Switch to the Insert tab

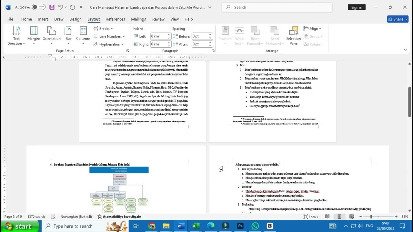[43, 19]
